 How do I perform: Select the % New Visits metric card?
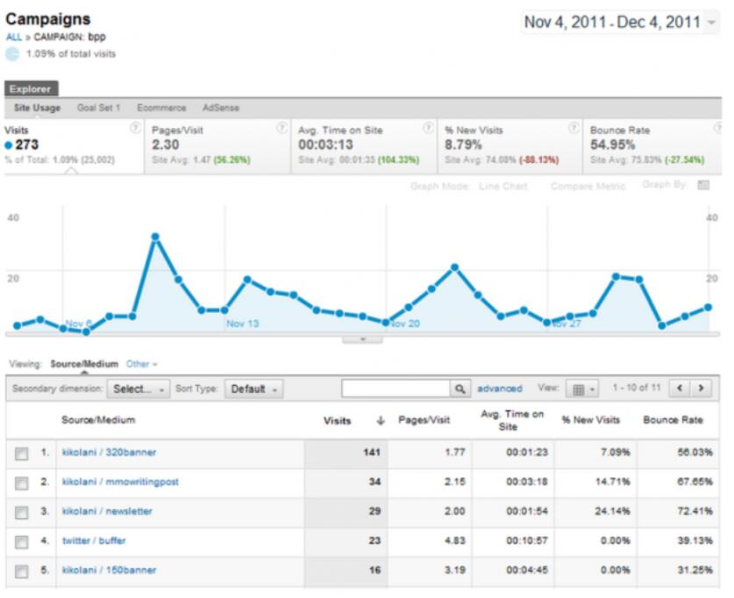coord(510,146)
